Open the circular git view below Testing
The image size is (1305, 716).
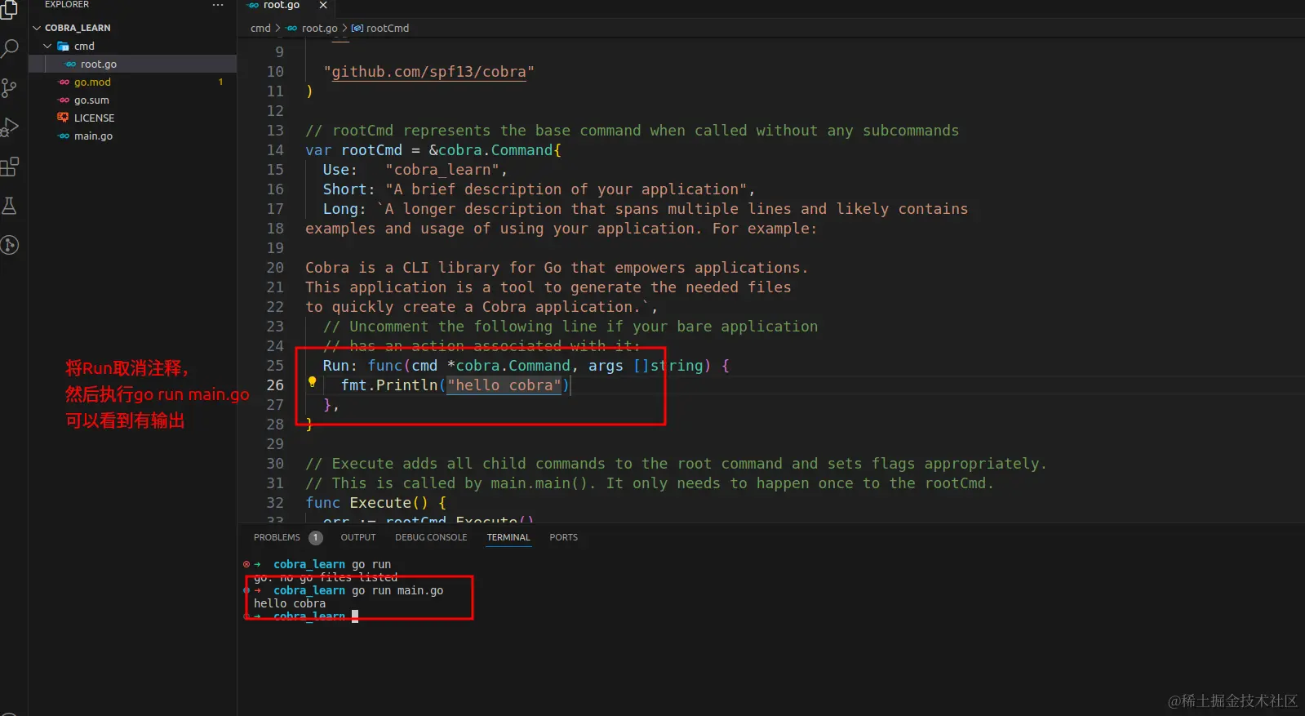(10, 245)
